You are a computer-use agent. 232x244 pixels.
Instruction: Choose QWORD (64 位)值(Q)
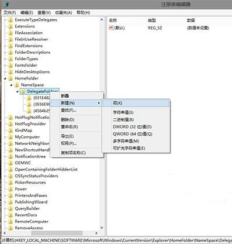tap(136, 134)
